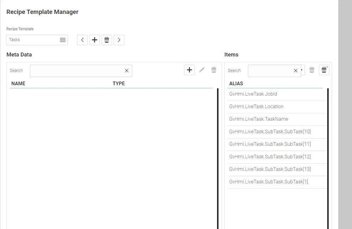This screenshot has width=352, height=229.
Task: Select the GvHmi.LiveTask.Location item
Action: (277, 107)
